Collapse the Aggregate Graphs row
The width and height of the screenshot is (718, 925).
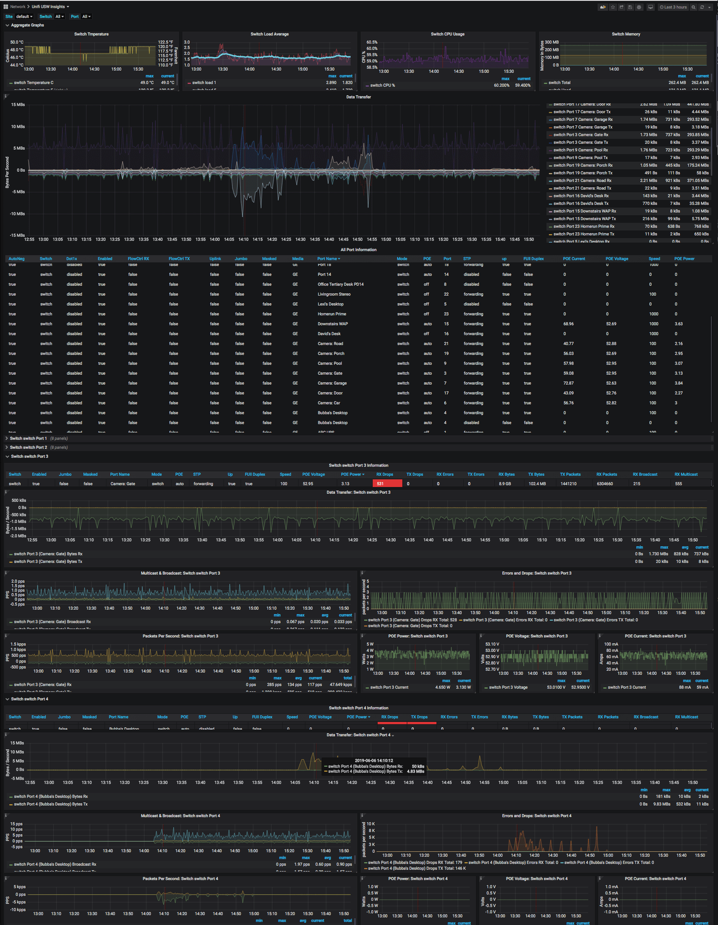[x=27, y=25]
